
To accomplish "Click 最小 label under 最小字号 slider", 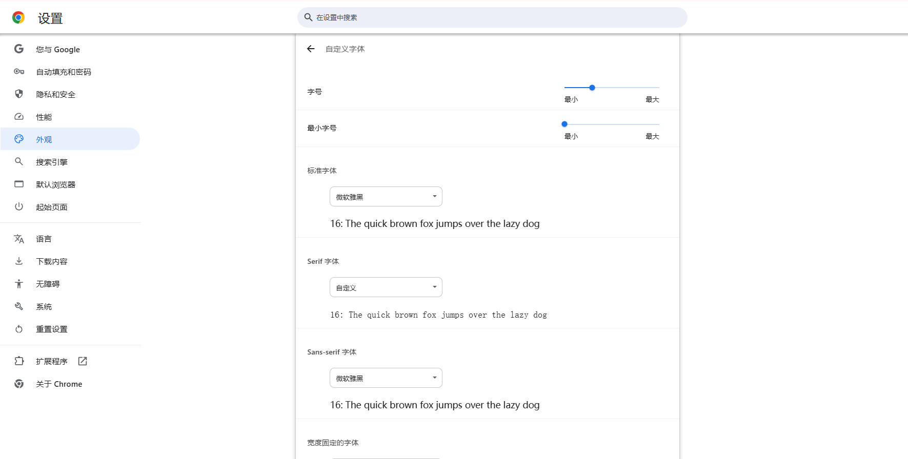I will (x=571, y=136).
